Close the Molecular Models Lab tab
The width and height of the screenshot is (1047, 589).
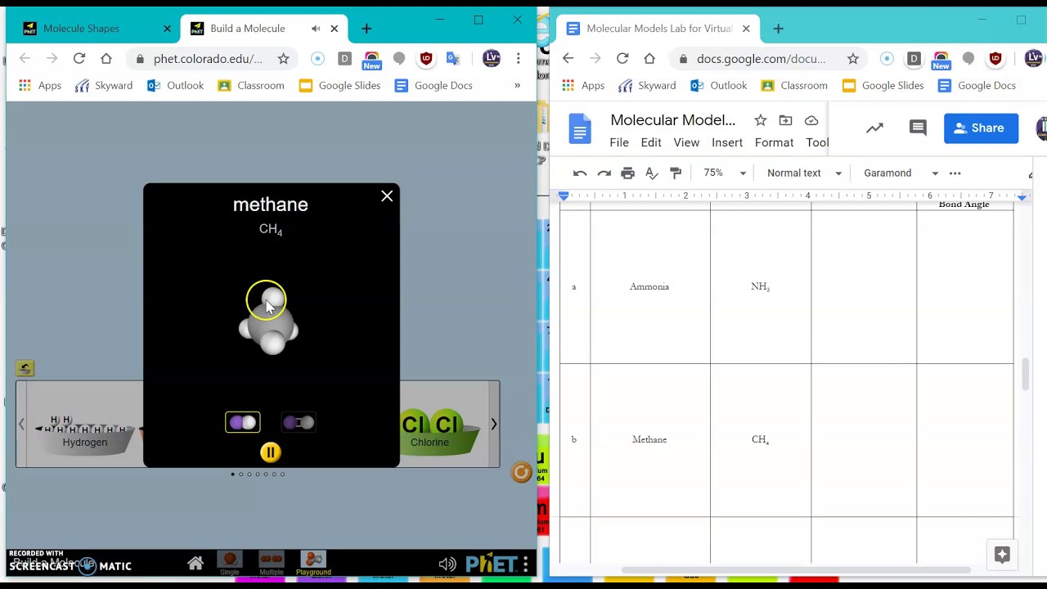[x=746, y=29]
